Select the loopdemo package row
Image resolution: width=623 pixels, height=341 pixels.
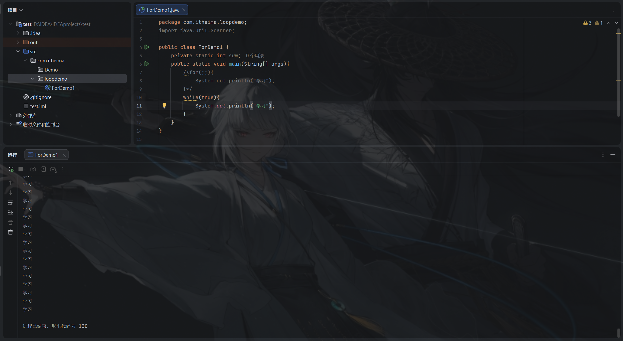click(x=67, y=79)
